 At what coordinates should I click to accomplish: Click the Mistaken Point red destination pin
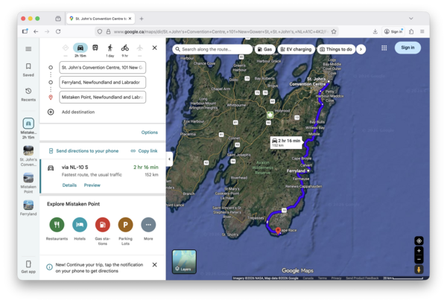point(278,231)
